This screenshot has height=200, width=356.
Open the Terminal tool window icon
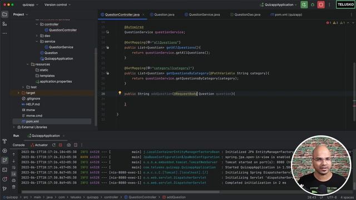click(4, 169)
